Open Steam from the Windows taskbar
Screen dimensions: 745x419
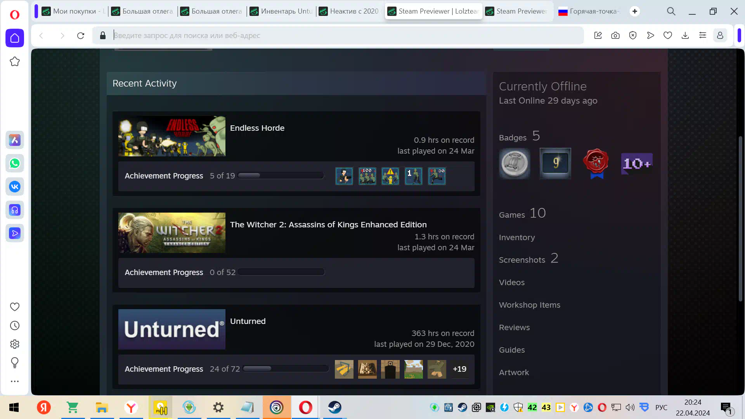[334, 407]
